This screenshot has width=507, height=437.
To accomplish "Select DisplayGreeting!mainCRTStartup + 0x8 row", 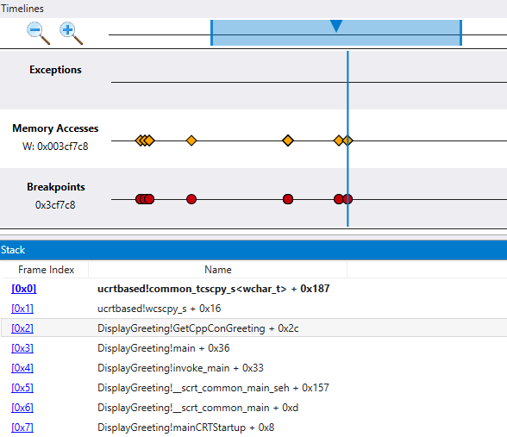I will 253,428.
